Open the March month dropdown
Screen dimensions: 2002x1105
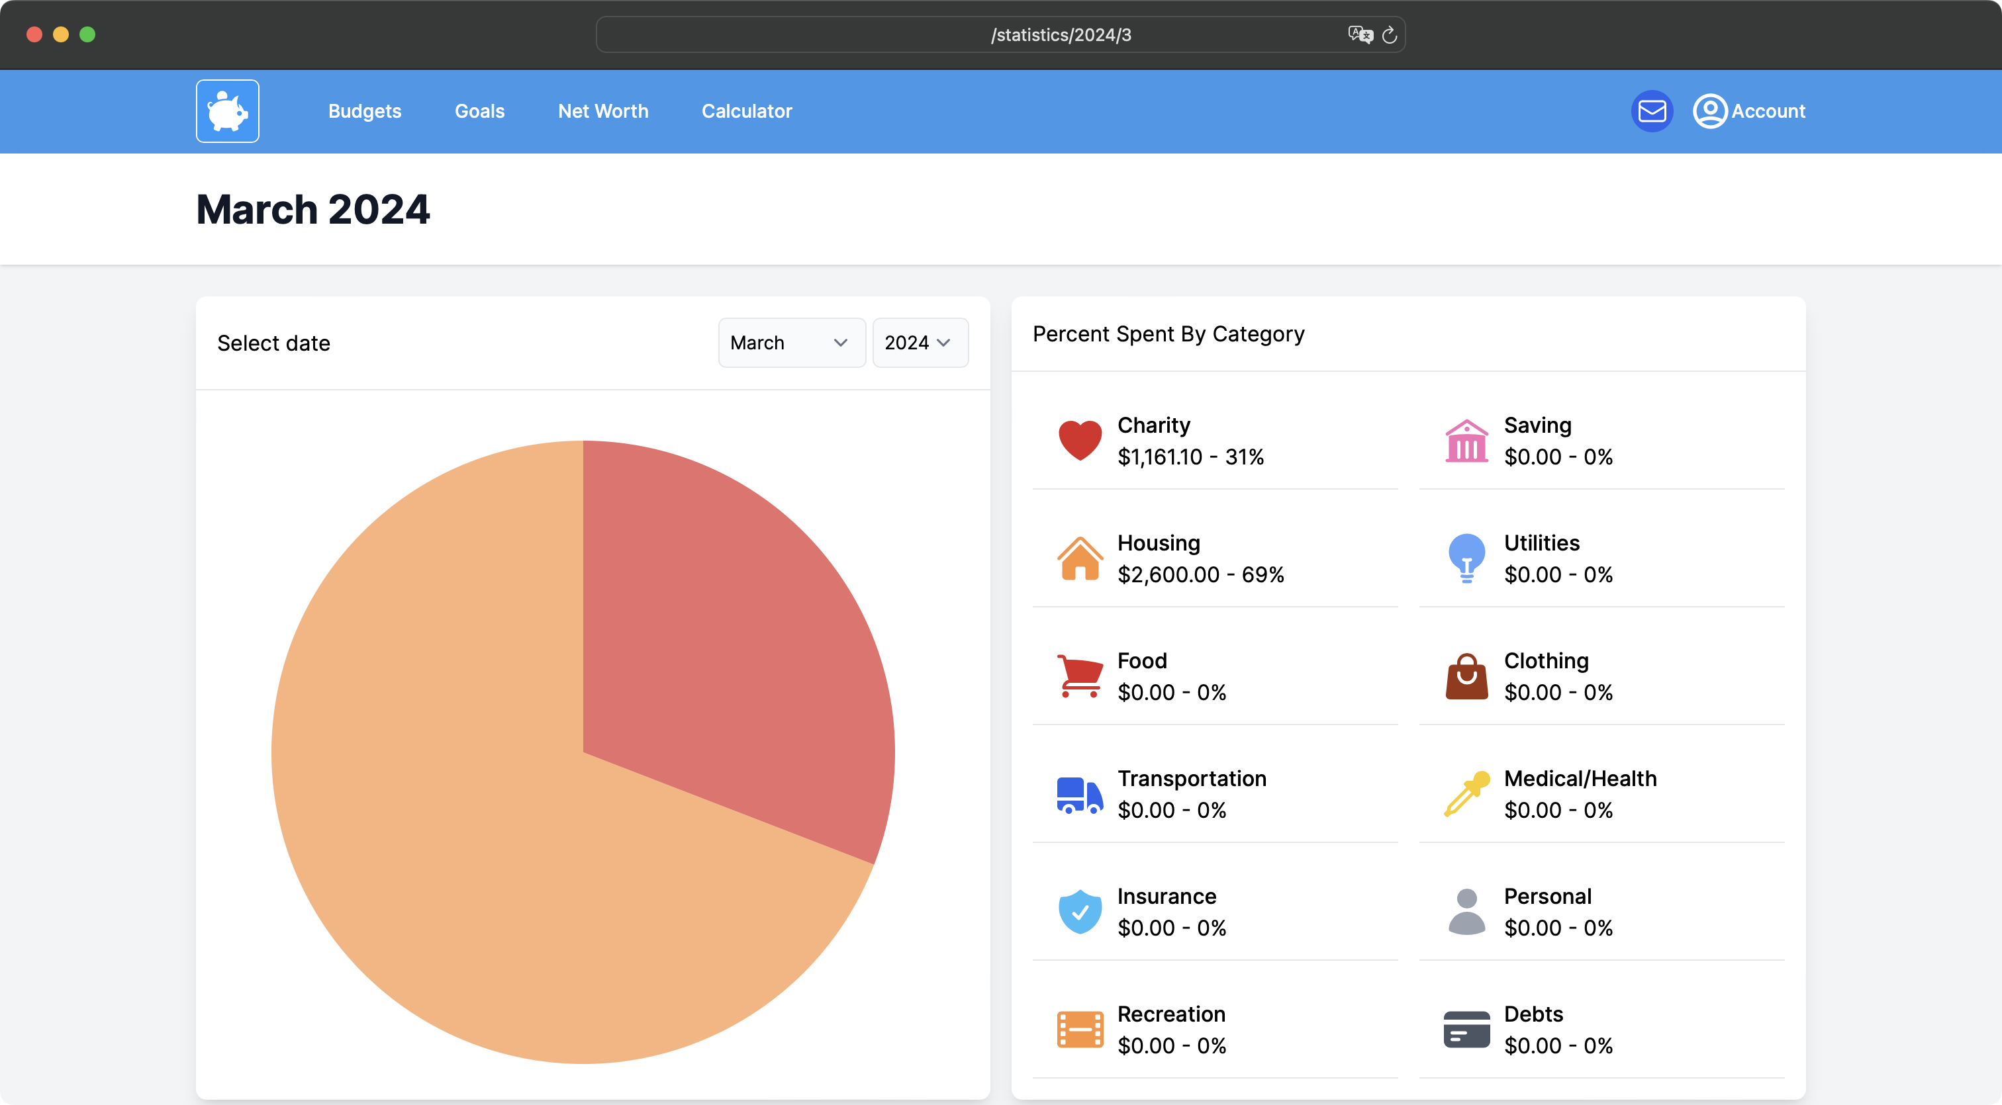(790, 343)
